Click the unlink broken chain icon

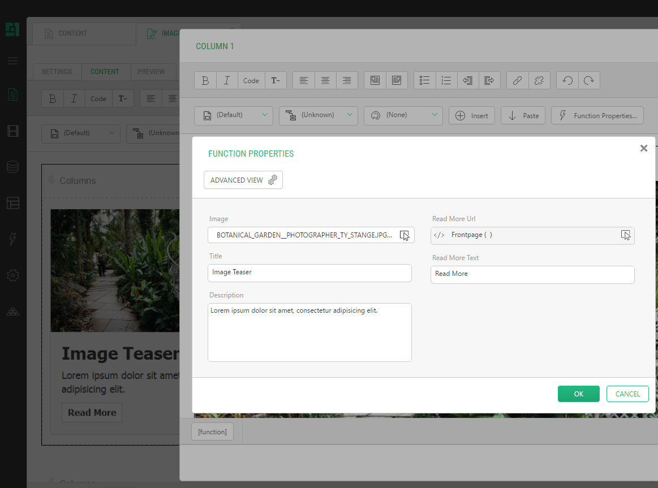click(539, 80)
